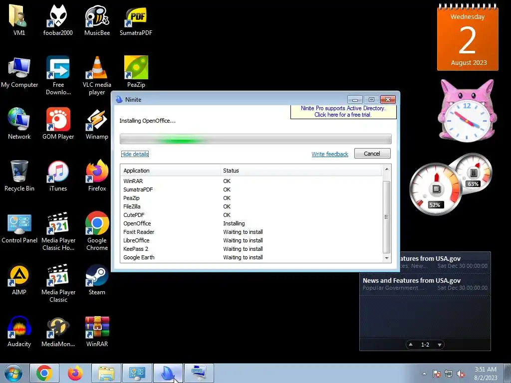Screen dimensions: 511x383
Task: Open VLC media player shortcut
Action: pos(97,76)
